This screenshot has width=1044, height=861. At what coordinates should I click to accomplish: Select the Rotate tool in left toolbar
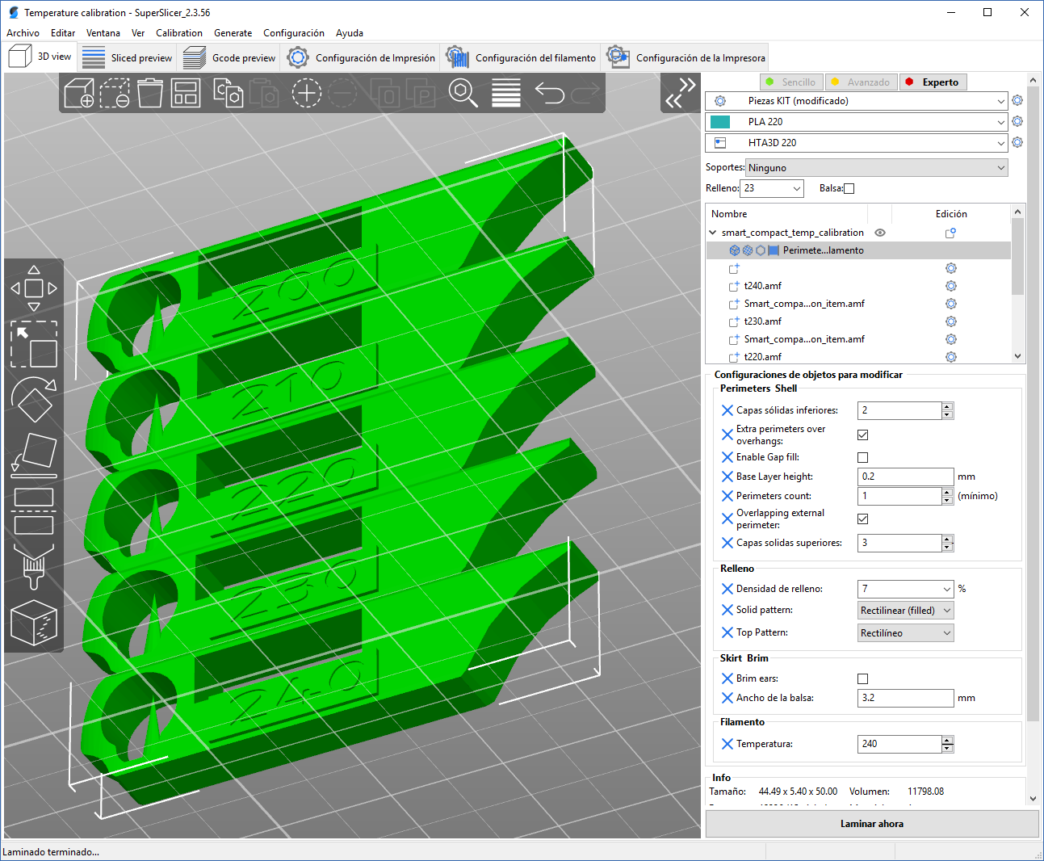tap(34, 399)
